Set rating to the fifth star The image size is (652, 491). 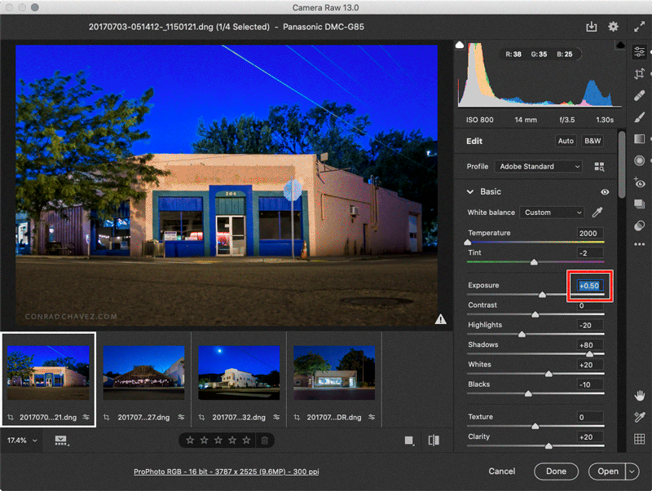pyautogui.click(x=247, y=440)
